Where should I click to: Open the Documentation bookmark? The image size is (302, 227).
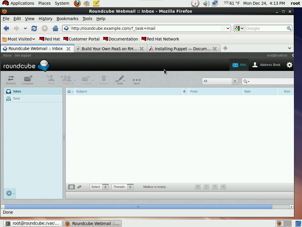pos(121,39)
